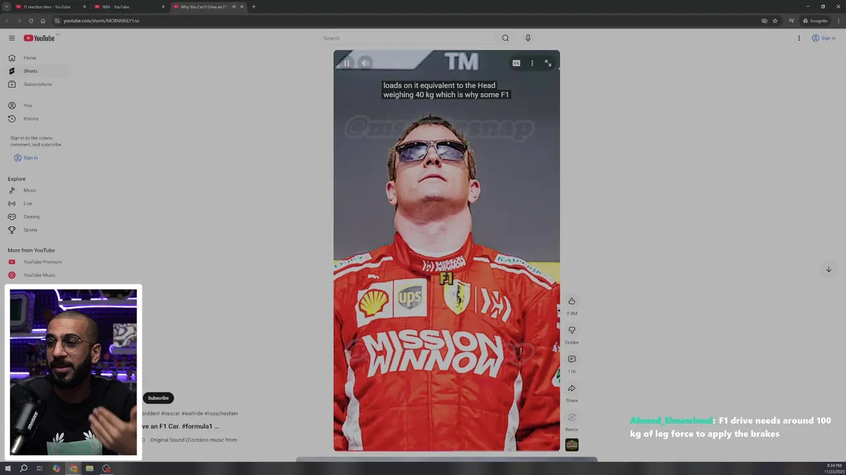Open Chrome from the taskbar
This screenshot has height=475, width=846.
click(x=73, y=468)
